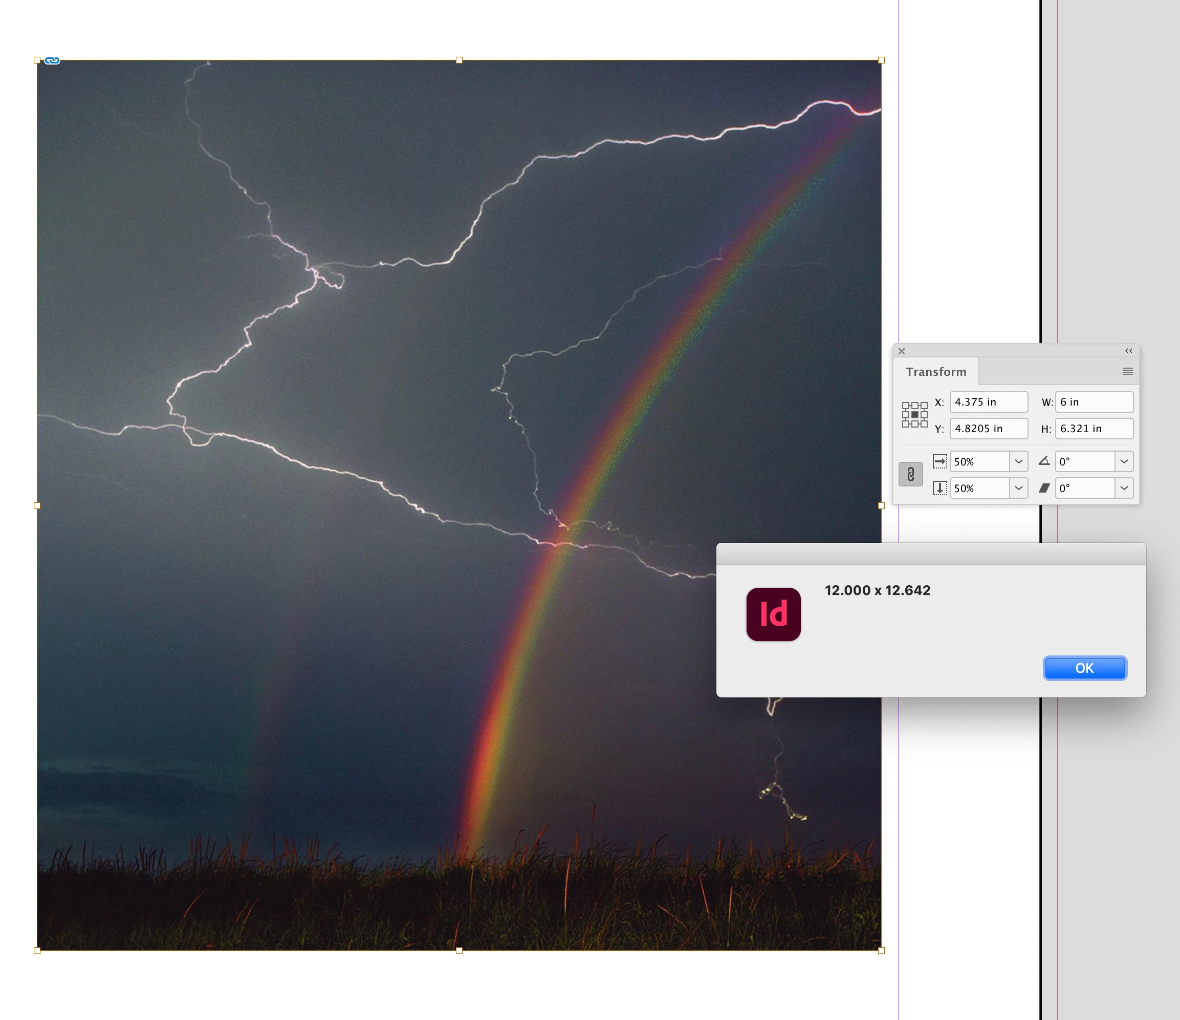
Task: Click the linked image badge on frame
Action: (52, 60)
